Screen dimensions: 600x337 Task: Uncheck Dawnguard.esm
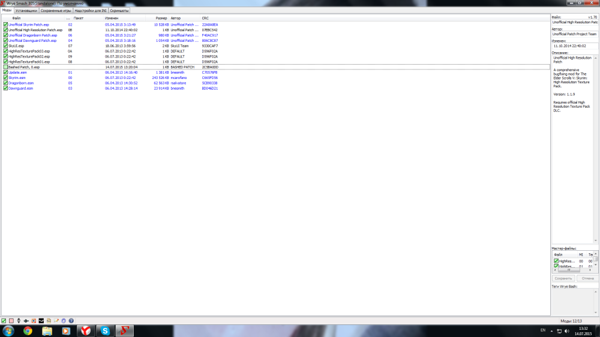(x=5, y=88)
